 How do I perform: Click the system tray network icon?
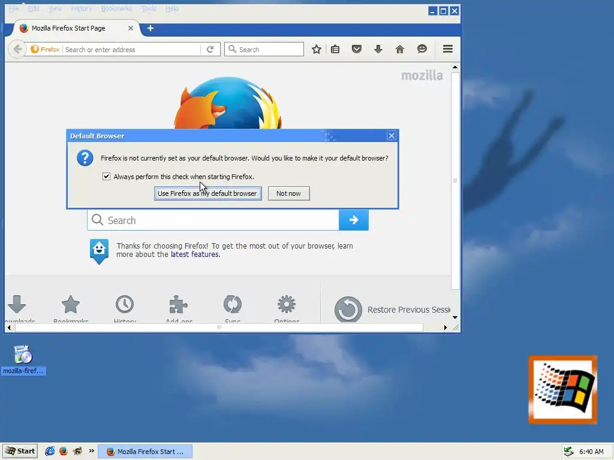pos(568,452)
